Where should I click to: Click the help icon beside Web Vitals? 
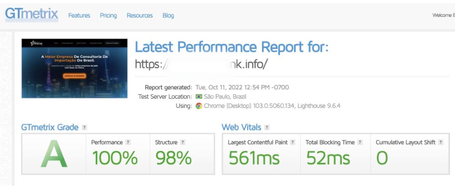tap(267, 127)
